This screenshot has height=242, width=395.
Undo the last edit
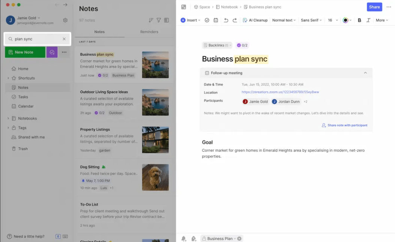pos(226,20)
